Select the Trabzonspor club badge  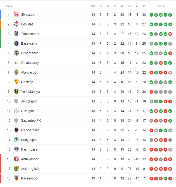pyautogui.click(x=16, y=34)
